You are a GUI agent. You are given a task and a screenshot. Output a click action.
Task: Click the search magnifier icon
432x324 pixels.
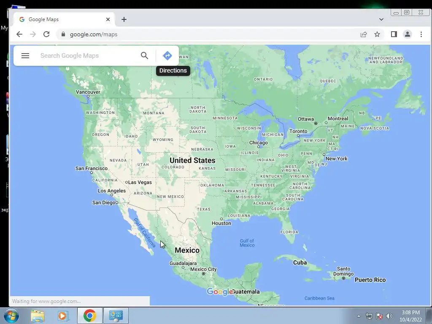[144, 56]
